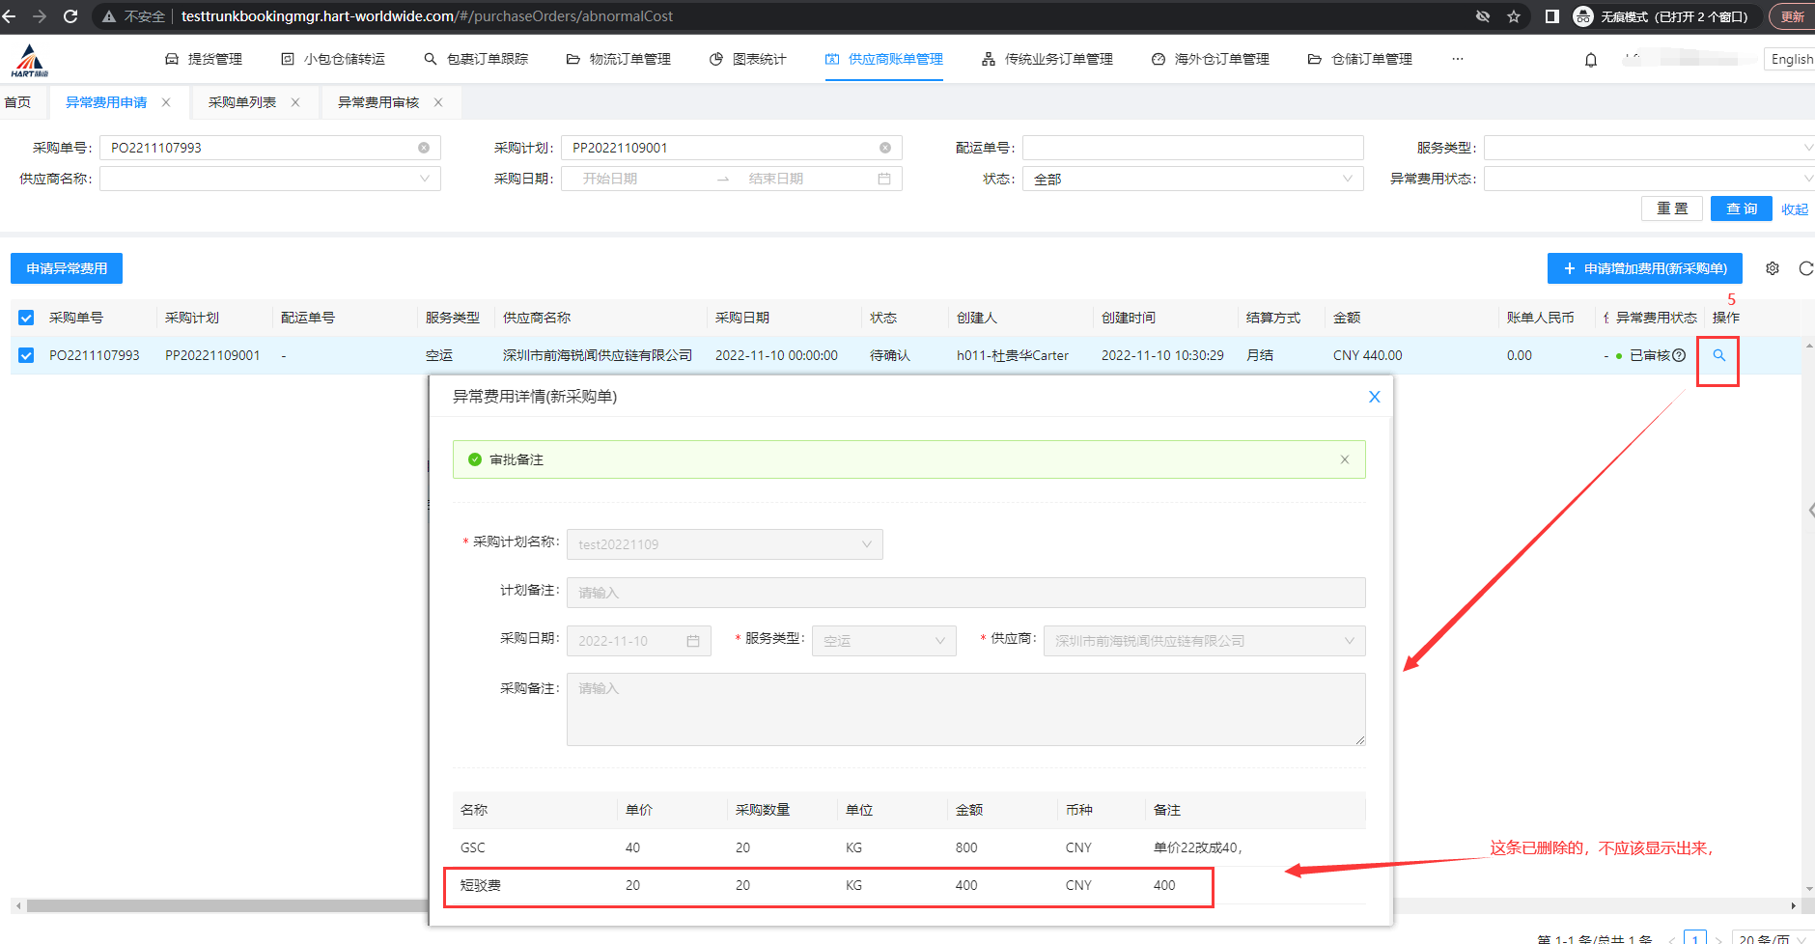Image resolution: width=1815 pixels, height=944 pixels.
Task: Uncheck the row PO2211107993 checkbox
Action: coord(26,355)
